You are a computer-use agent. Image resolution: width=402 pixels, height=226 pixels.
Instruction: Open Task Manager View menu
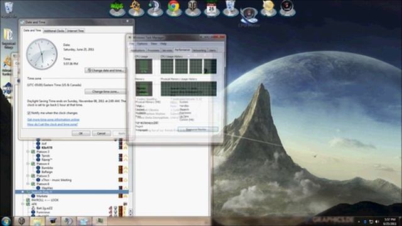154,44
